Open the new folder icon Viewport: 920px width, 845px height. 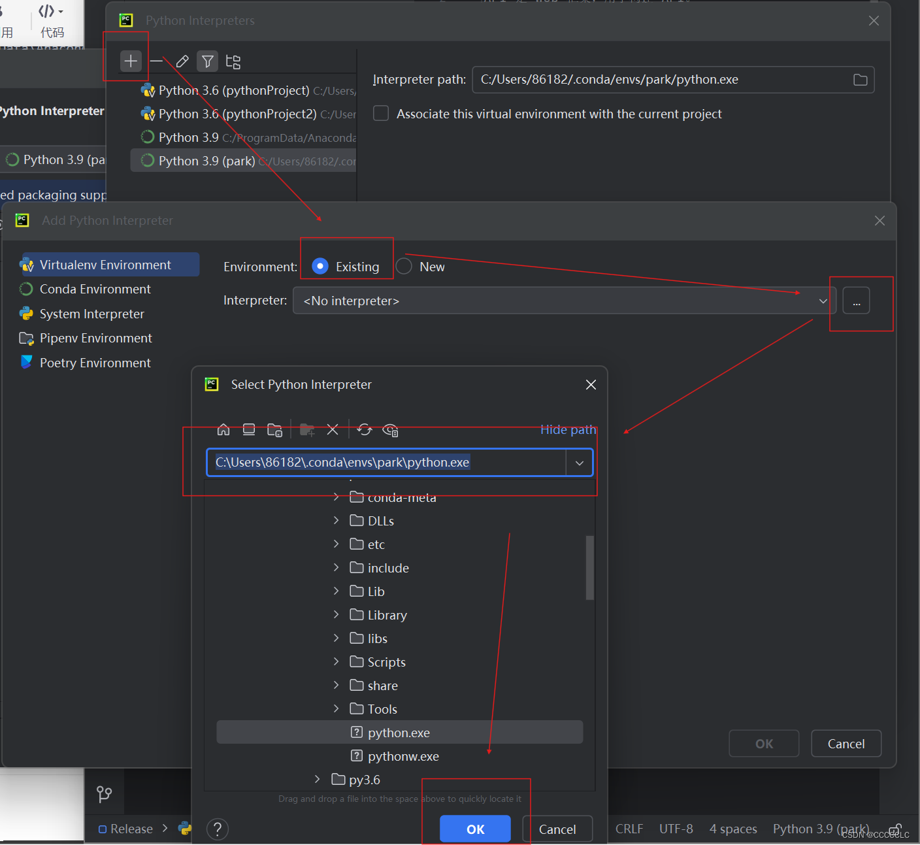[x=307, y=429]
